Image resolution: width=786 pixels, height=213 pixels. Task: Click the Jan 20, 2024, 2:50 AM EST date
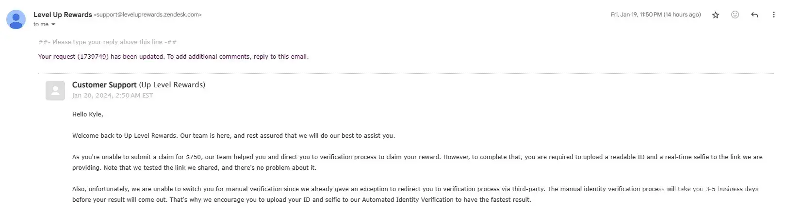pos(113,96)
